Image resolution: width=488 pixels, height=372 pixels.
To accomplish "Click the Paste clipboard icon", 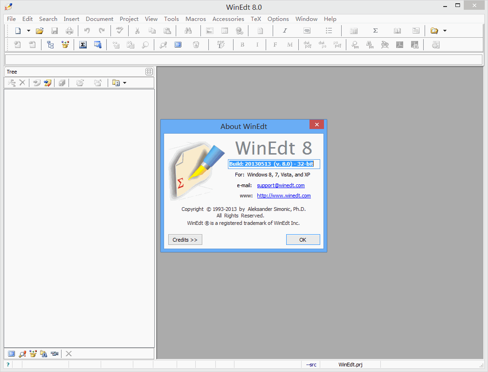I will 167,31.
